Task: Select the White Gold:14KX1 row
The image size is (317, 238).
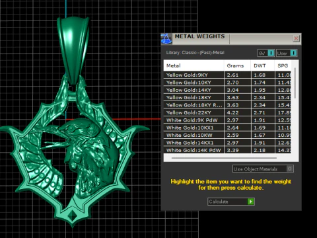Action: pyautogui.click(x=227, y=143)
